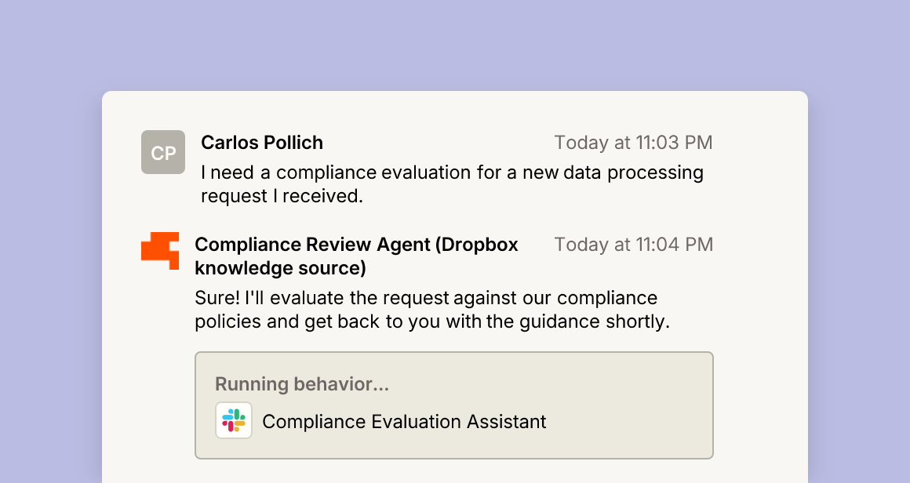Viewport: 910px width, 483px height.
Task: Click the Running behavior… status label
Action: [x=302, y=384]
